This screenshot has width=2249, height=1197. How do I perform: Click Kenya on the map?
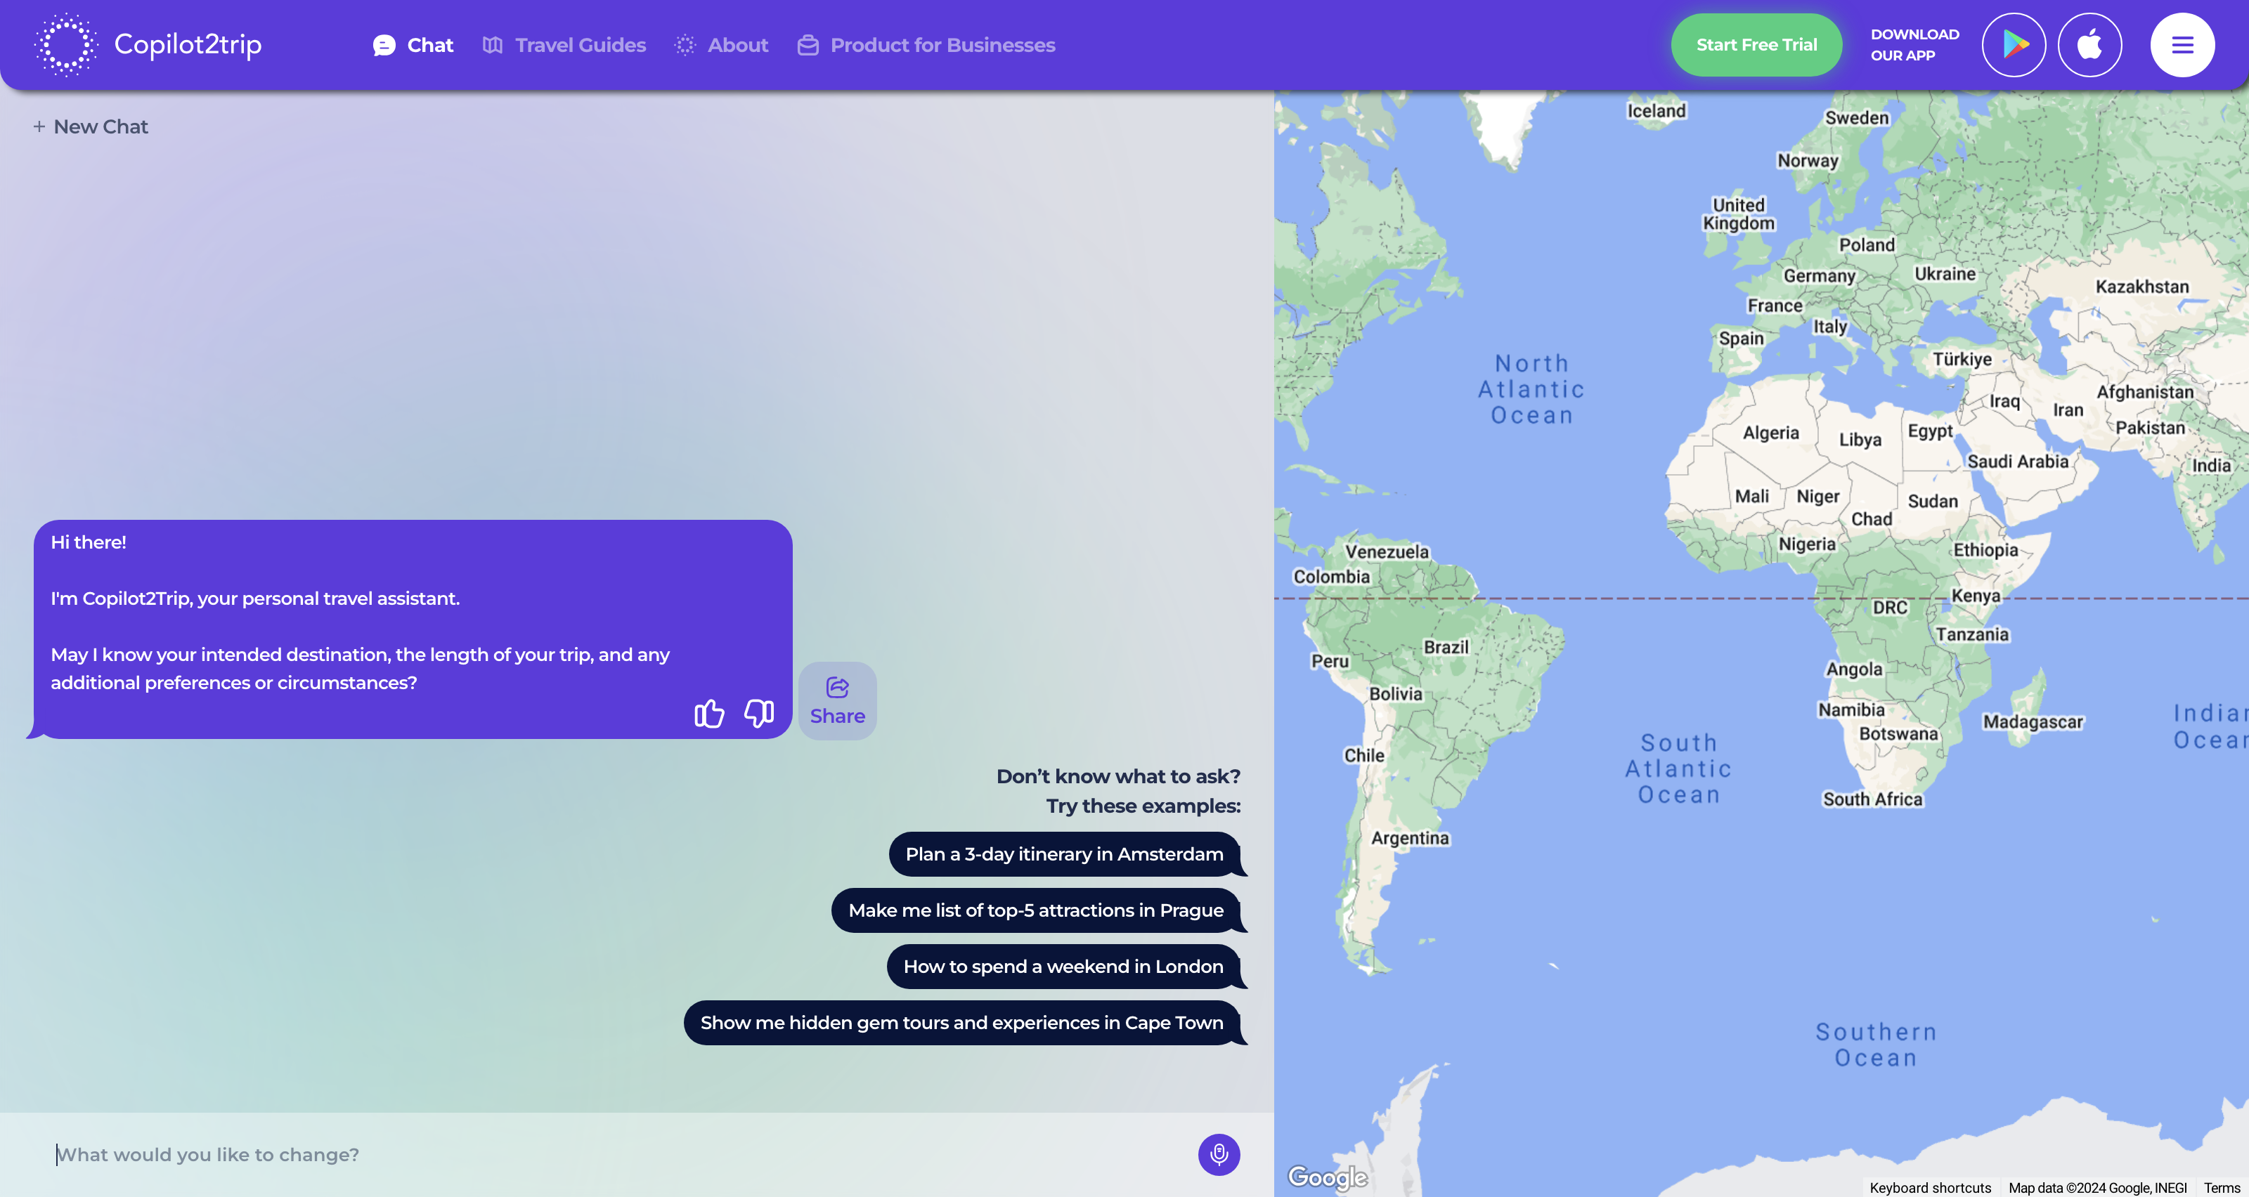click(x=1976, y=596)
